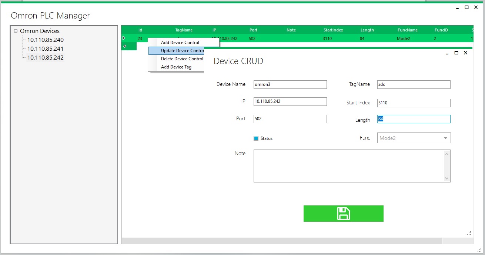The height and width of the screenshot is (255, 485).
Task: Click the green save floppy disk button
Action: pyautogui.click(x=343, y=214)
